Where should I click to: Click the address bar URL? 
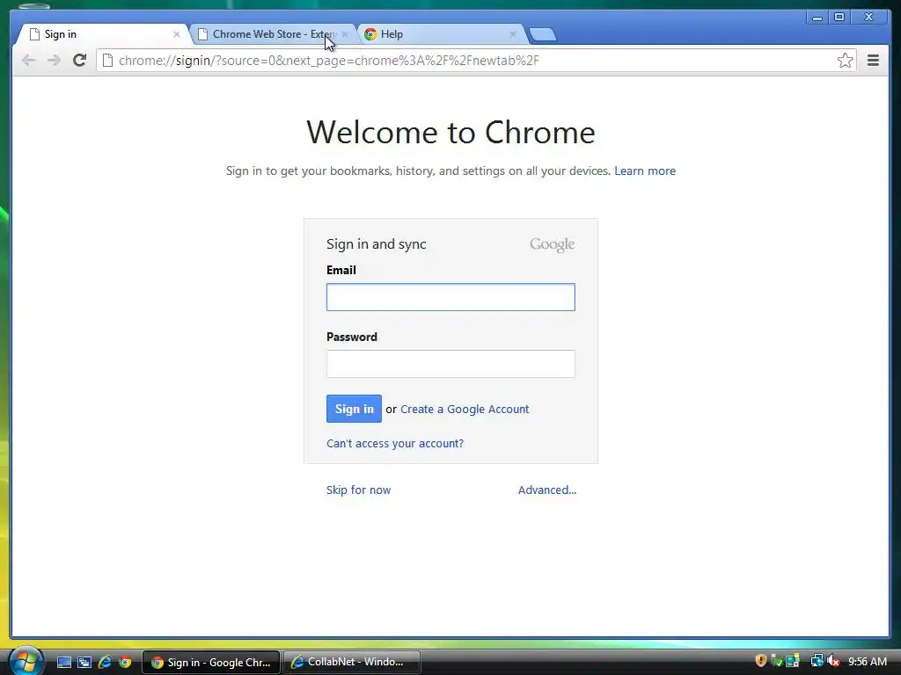coord(329,61)
